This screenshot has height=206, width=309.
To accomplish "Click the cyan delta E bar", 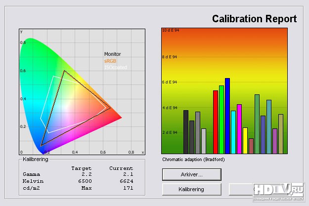I will point(233,132).
